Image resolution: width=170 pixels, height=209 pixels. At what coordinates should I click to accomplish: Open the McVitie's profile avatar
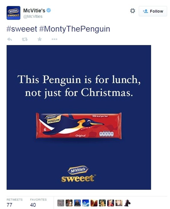click(x=13, y=13)
